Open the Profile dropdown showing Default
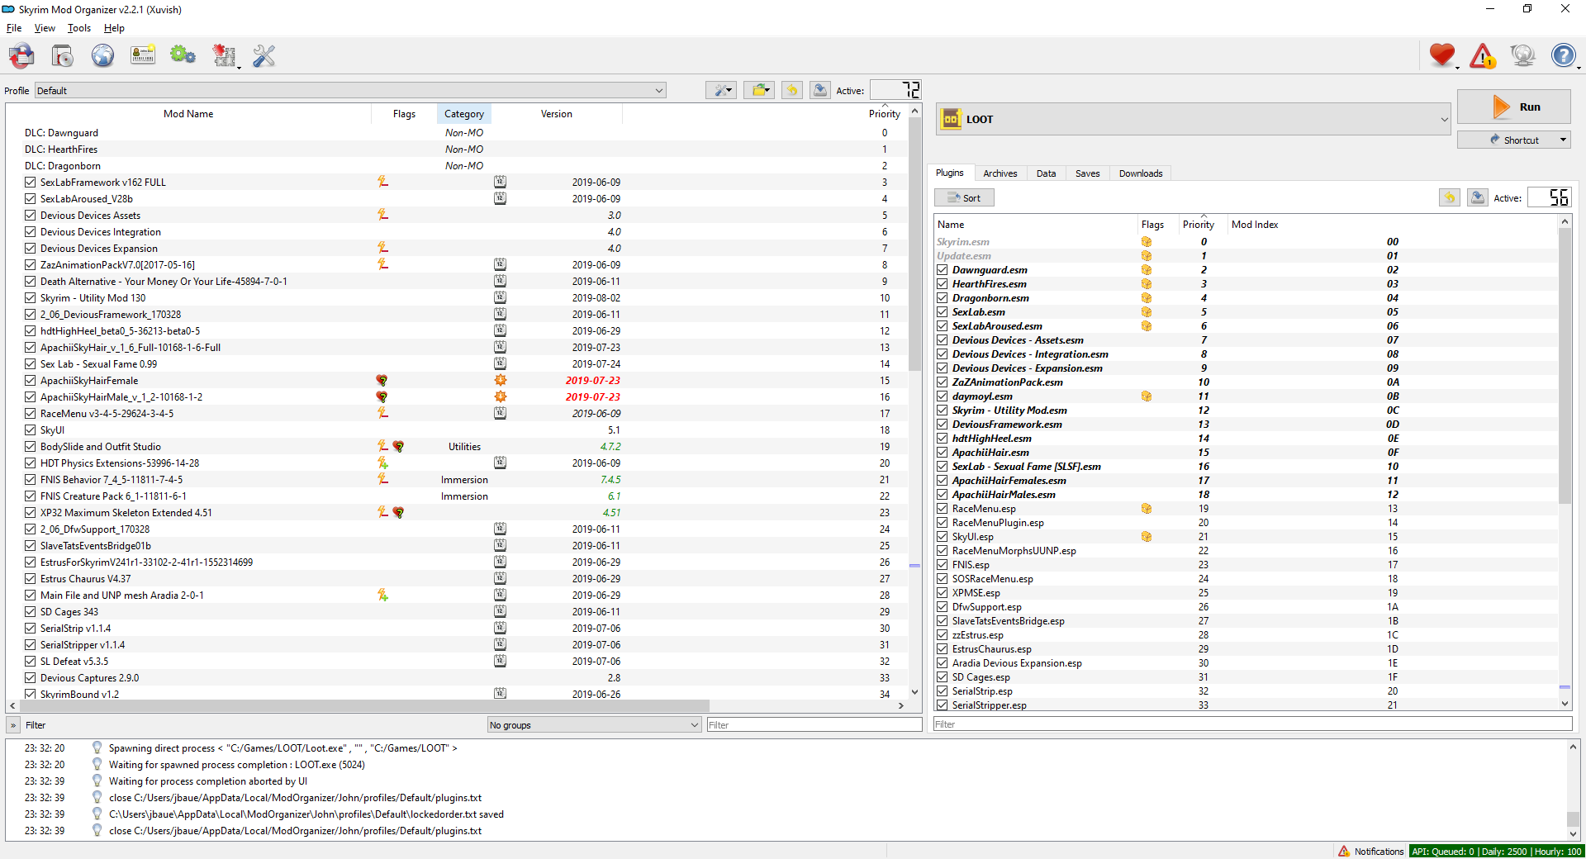The image size is (1586, 859). pyautogui.click(x=350, y=91)
